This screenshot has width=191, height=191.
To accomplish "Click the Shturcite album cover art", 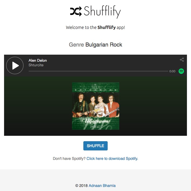I will tap(95, 106).
